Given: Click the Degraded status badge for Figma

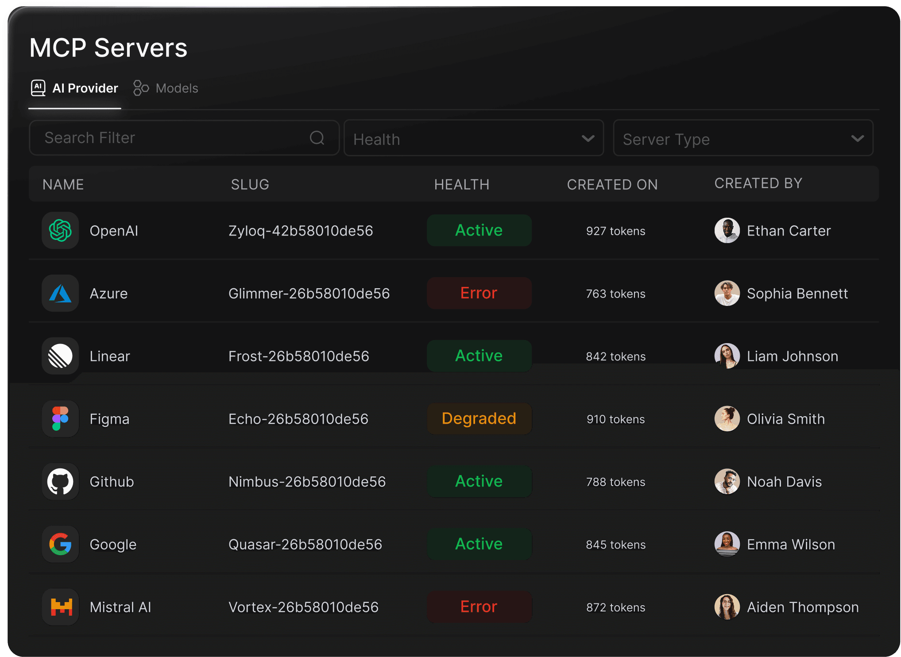Looking at the screenshot, I should point(479,419).
